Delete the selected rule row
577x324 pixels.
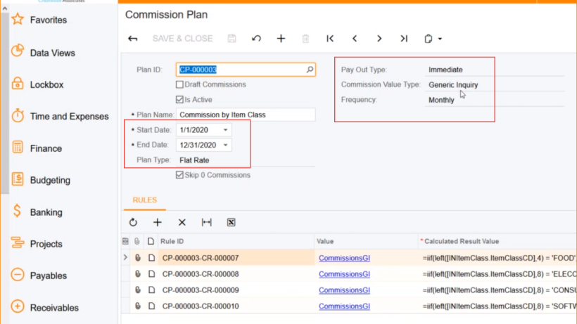point(182,222)
